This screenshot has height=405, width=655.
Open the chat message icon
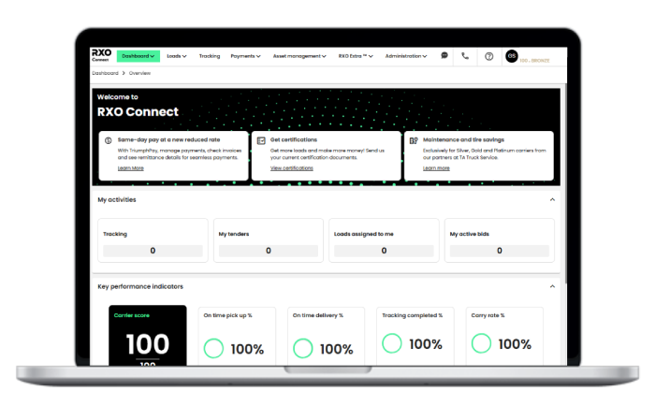pos(444,56)
